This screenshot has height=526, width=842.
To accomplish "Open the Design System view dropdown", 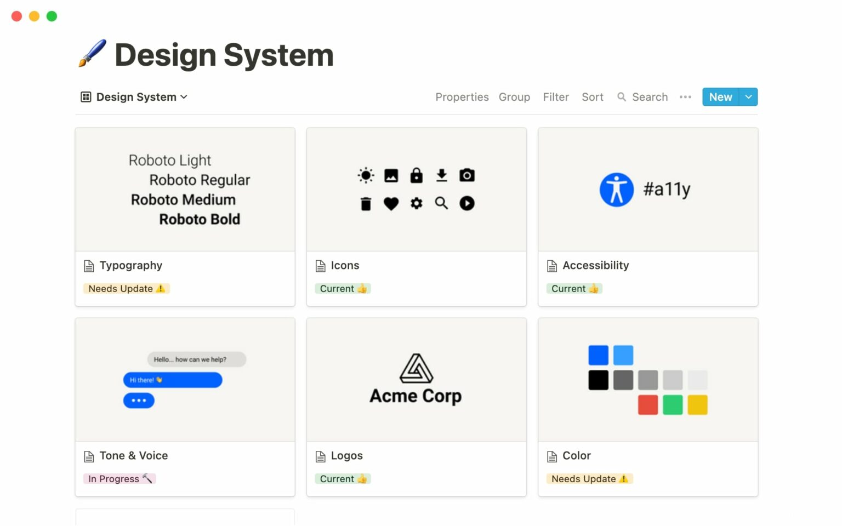I will point(184,96).
